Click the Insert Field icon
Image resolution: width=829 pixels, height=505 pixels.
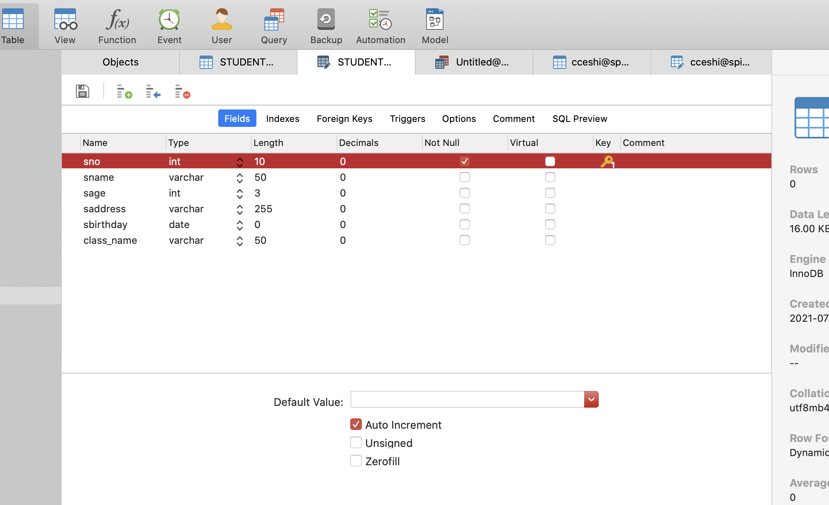[153, 91]
